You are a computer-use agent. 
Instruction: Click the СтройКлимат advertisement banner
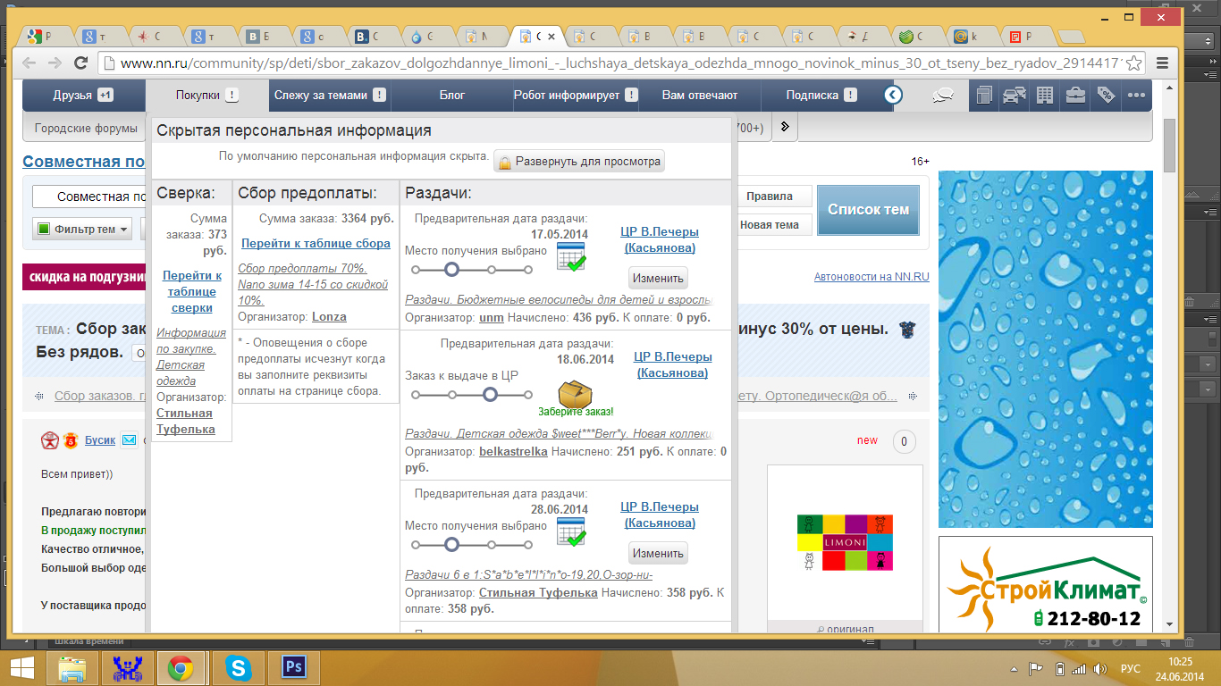pos(1046,585)
